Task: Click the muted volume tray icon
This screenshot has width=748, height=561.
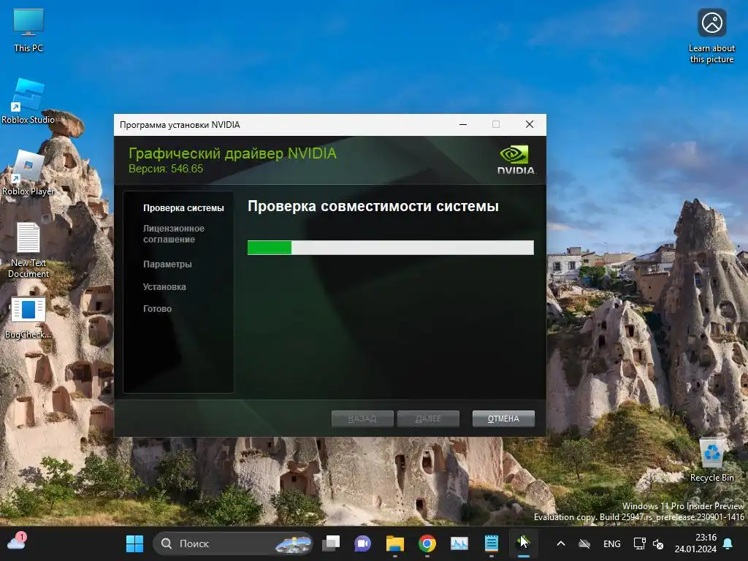Action: [x=658, y=543]
